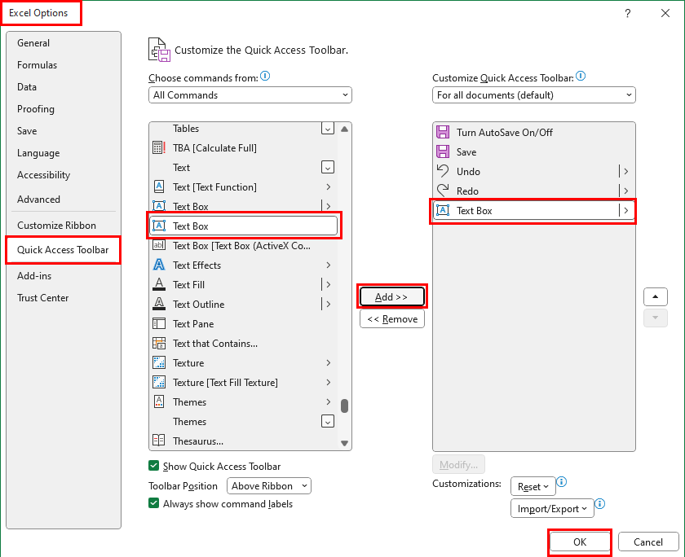The width and height of the screenshot is (685, 557).
Task: Expand the Redo submenu chevron
Action: (626, 191)
